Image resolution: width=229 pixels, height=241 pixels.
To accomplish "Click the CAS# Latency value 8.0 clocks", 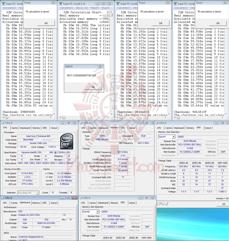I will pyautogui.click(x=123, y=159).
